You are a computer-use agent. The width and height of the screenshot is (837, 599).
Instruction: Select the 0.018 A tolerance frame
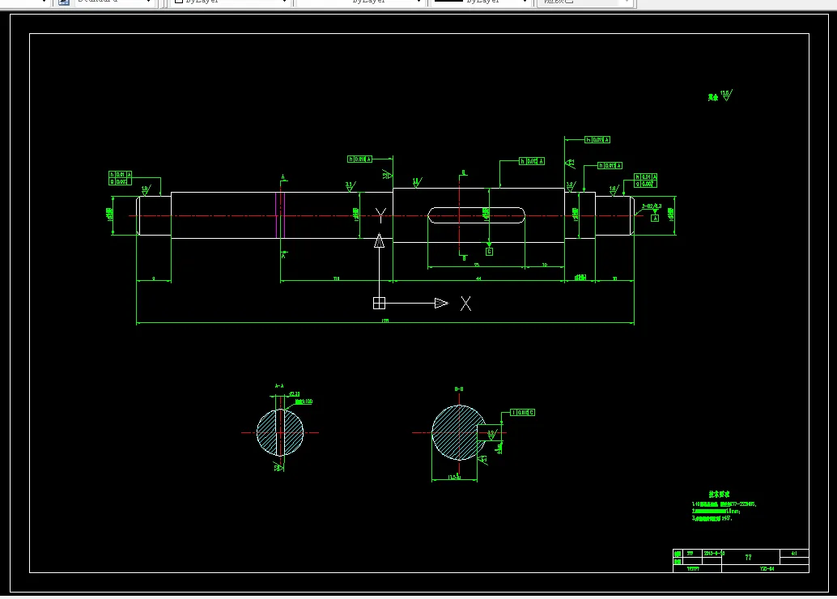click(x=359, y=159)
